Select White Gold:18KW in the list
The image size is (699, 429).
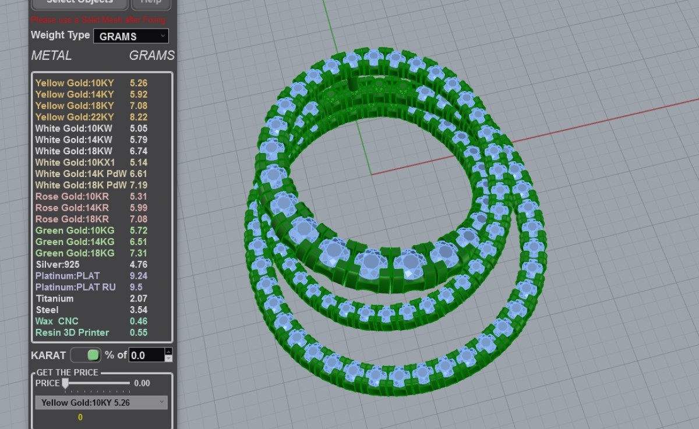pos(73,151)
